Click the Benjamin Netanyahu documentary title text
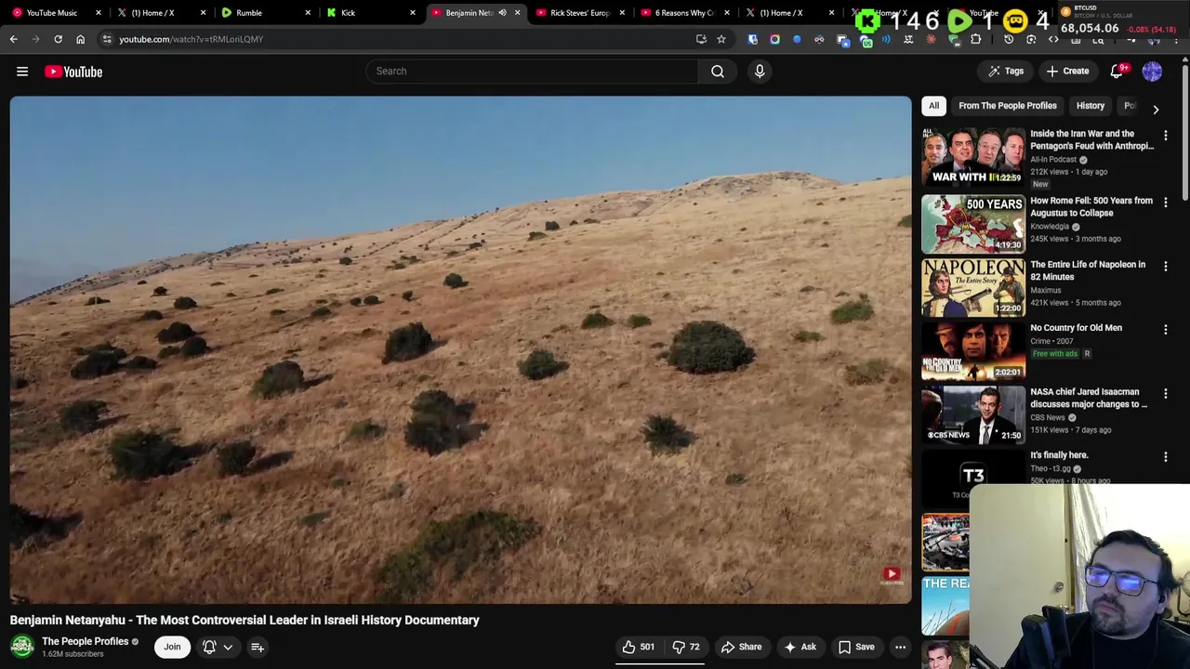This screenshot has height=669, width=1190. [245, 620]
